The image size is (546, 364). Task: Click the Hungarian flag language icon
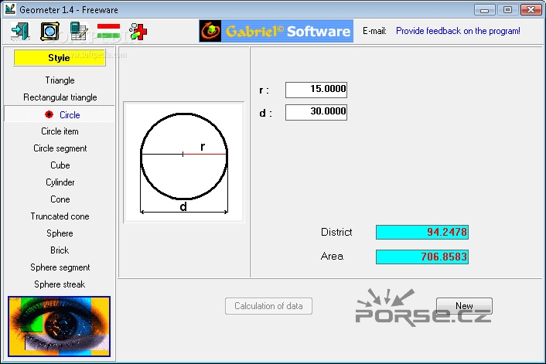(x=108, y=32)
